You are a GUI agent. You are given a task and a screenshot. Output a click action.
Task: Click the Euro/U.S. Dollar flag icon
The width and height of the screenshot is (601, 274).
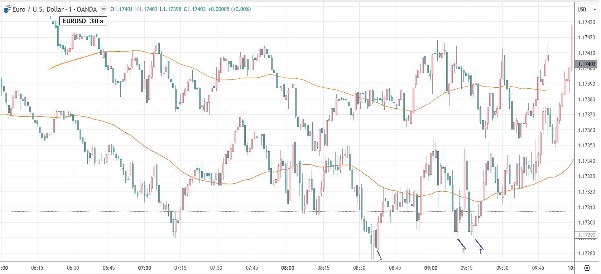7,10
